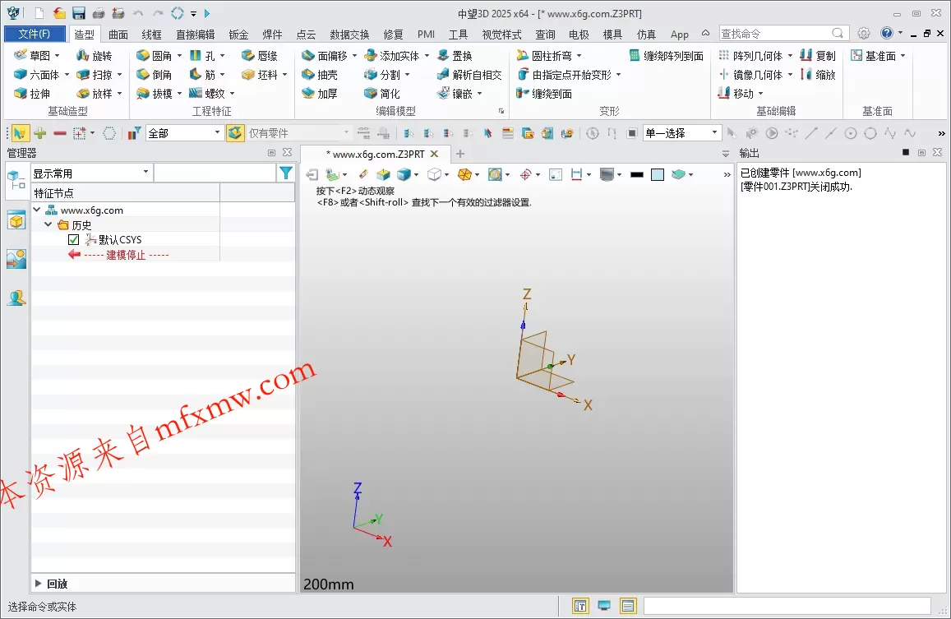Click the 缩放 scale tool
The height and width of the screenshot is (619, 951).
[818, 75]
